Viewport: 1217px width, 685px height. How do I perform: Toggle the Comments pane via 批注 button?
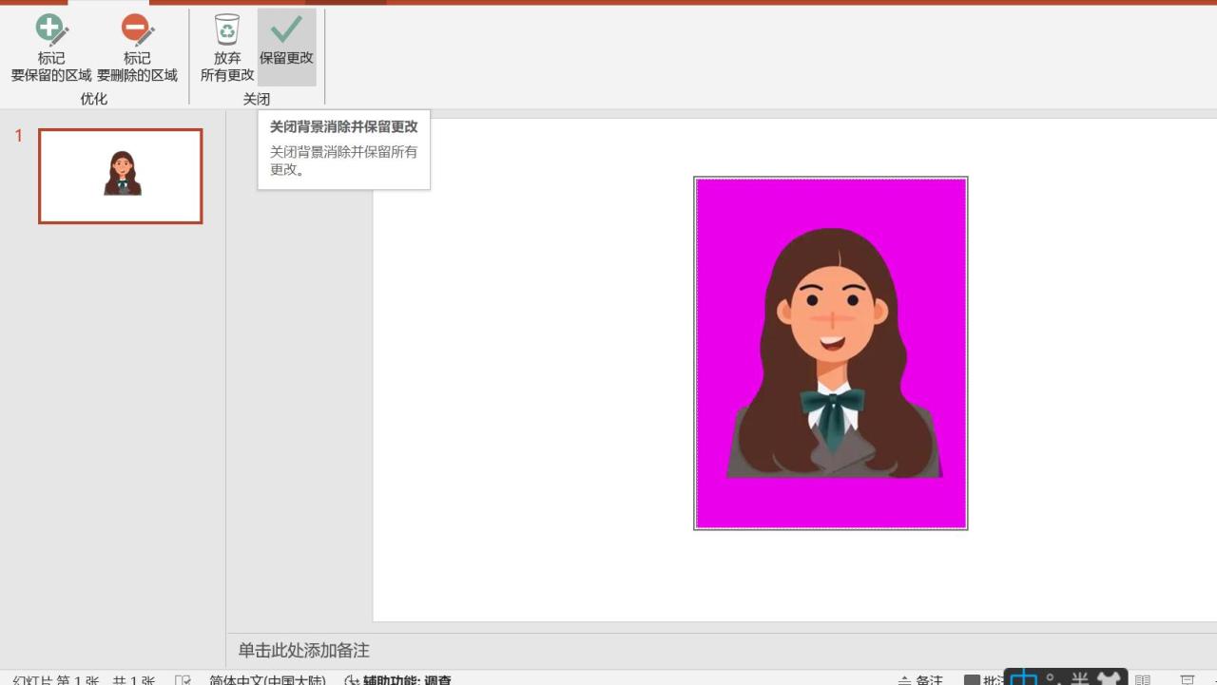click(992, 678)
